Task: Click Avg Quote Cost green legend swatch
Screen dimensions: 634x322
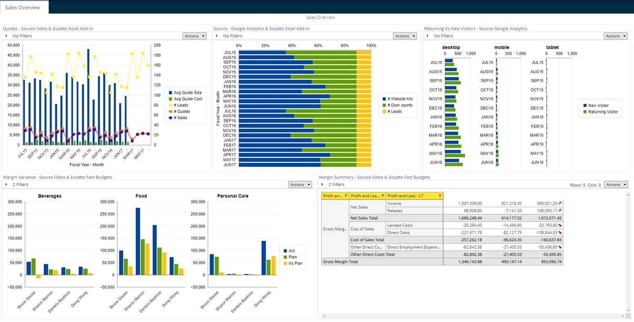Action: click(170, 99)
